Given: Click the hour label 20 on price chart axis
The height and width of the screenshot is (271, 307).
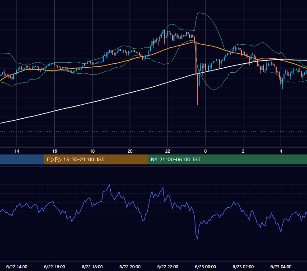Looking at the screenshot, I should (130, 151).
